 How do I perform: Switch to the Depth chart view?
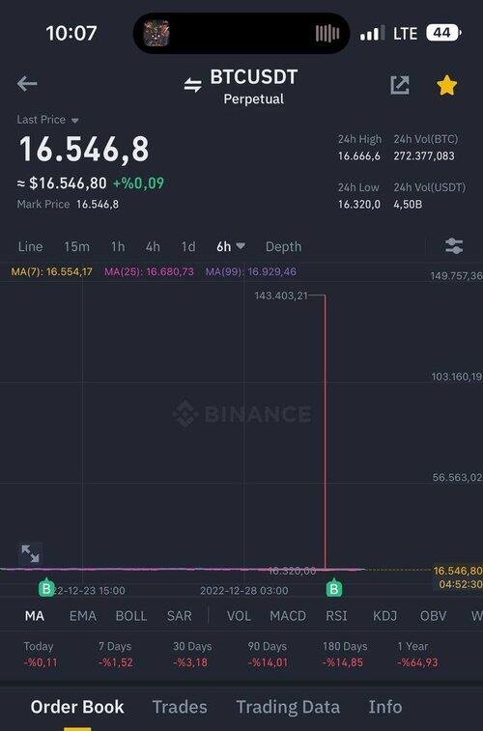[x=283, y=246]
